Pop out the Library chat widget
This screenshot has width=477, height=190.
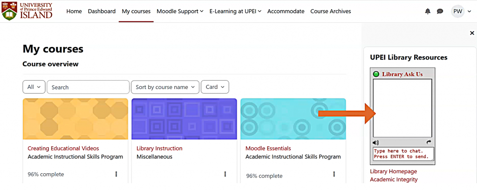click(x=429, y=142)
